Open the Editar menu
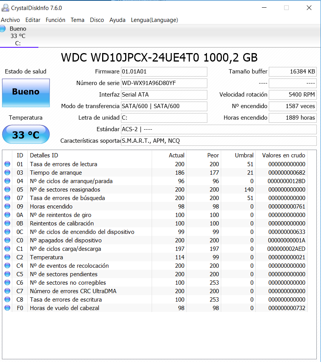The image size is (321, 362). click(33, 20)
